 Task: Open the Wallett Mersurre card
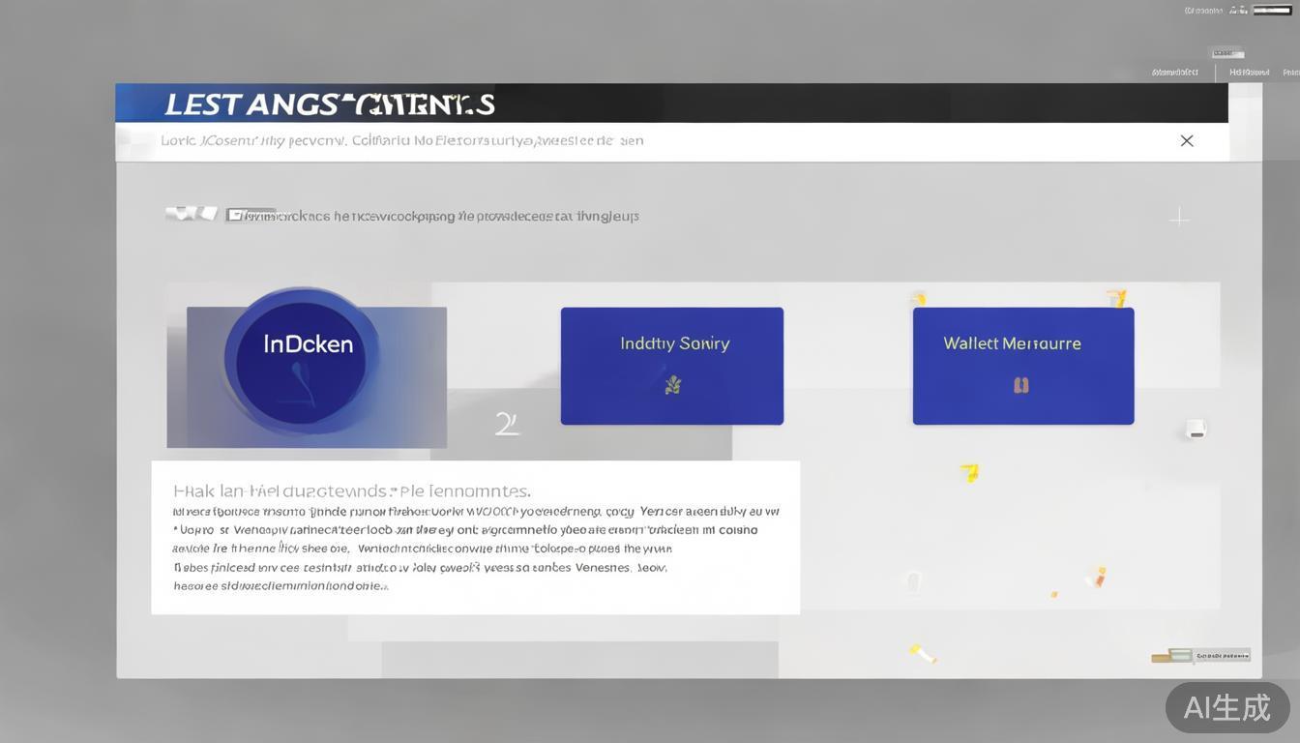click(1022, 366)
